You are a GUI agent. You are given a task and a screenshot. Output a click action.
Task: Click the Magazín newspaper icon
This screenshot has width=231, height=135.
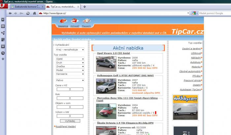point(86,21)
